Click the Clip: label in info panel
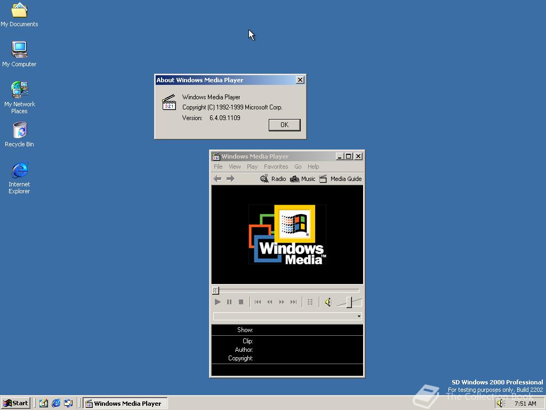This screenshot has width=546, height=410. pyautogui.click(x=247, y=341)
